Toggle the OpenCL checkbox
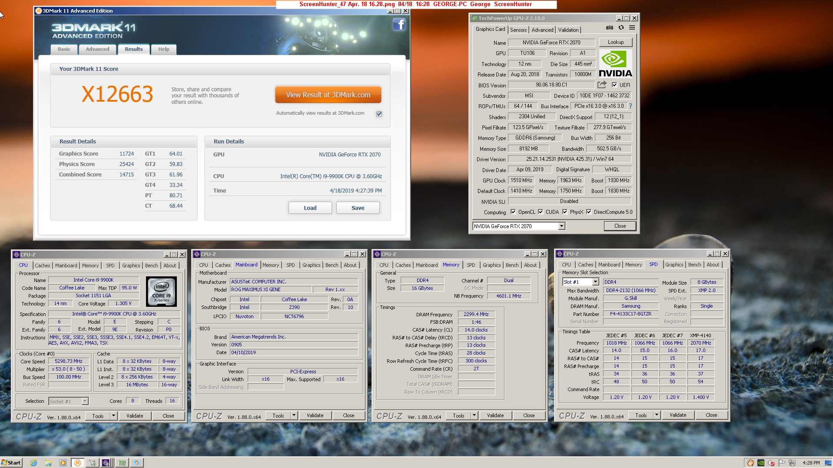This screenshot has width=833, height=468. 513,212
